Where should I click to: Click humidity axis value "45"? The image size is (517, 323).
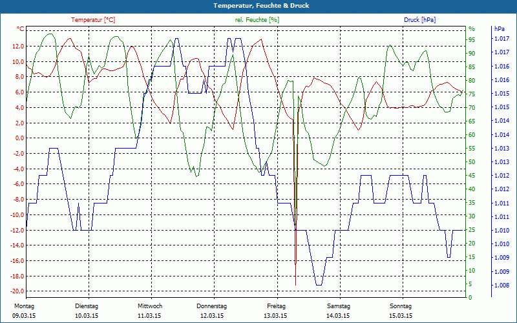[x=472, y=176]
